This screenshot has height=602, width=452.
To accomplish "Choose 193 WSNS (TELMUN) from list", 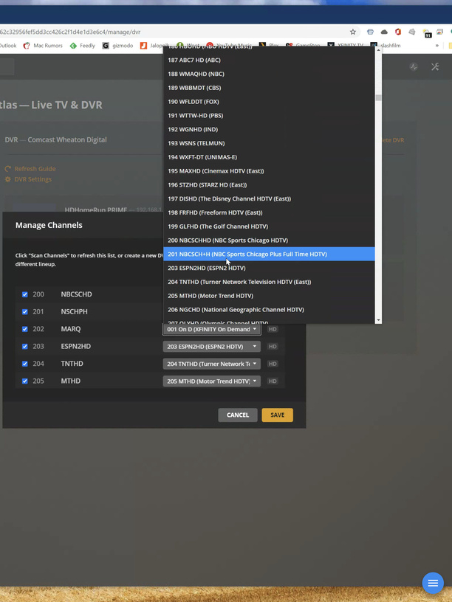I will click(269, 143).
